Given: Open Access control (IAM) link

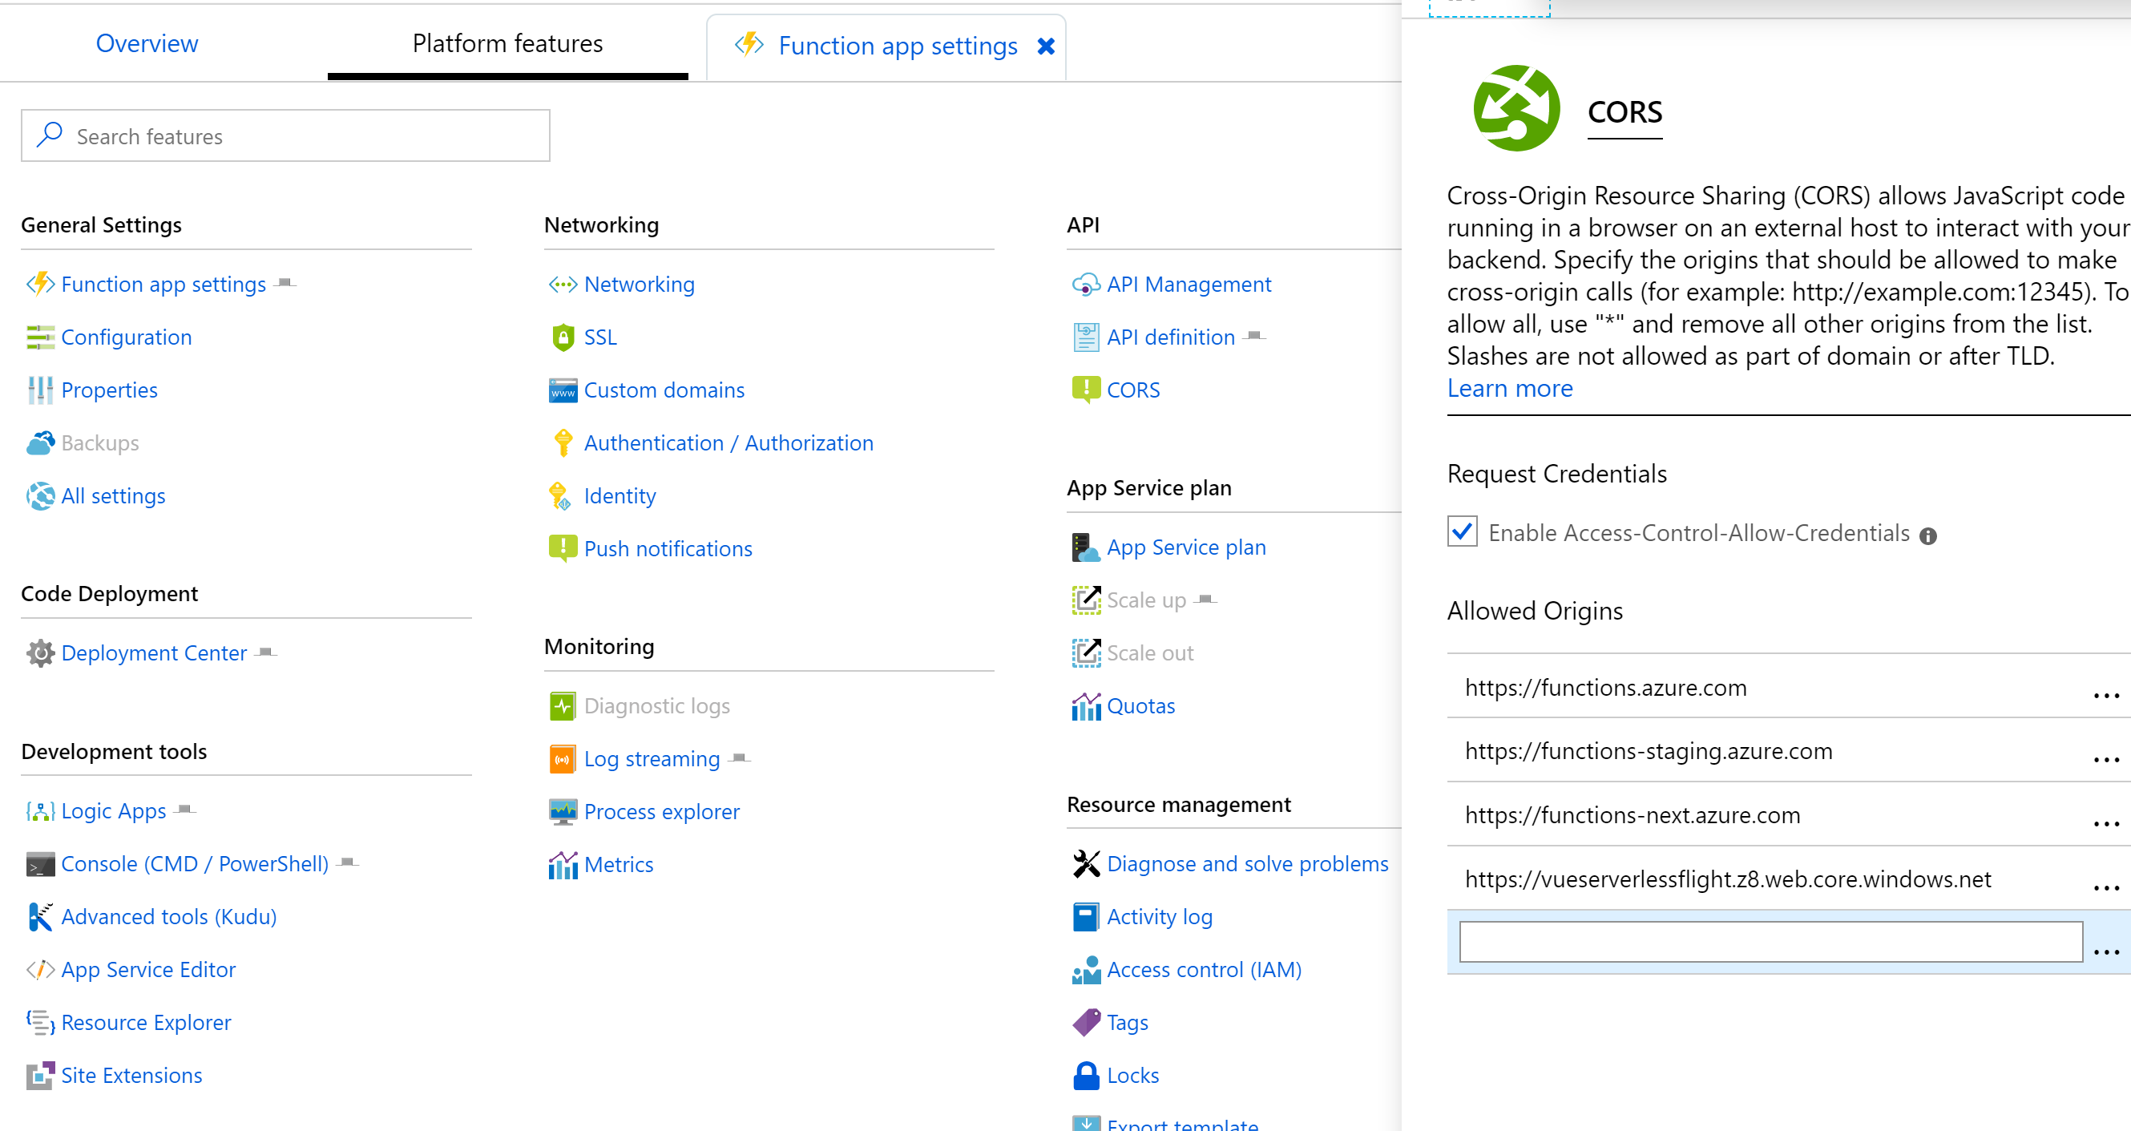Looking at the screenshot, I should tap(1205, 969).
